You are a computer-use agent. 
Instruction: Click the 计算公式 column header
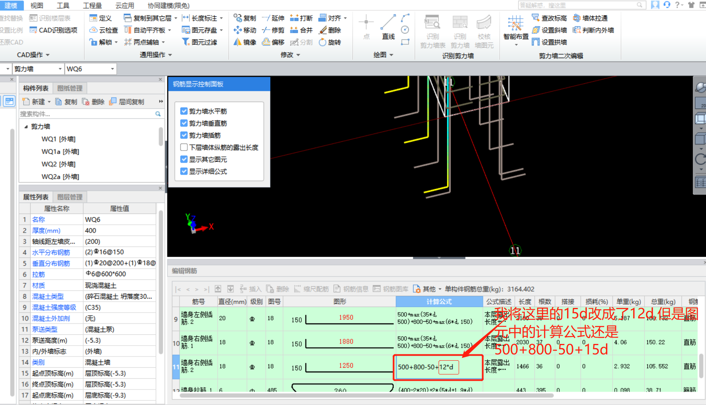439,301
